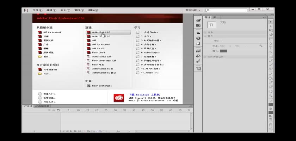296x141 pixels.
Task: Open the Swatches panel icon
Action: coord(198,25)
